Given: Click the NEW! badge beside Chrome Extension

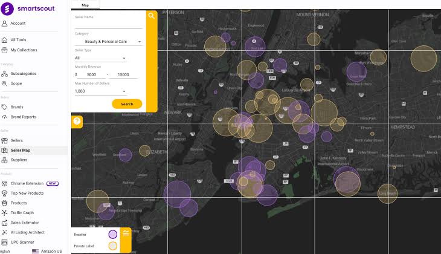Looking at the screenshot, I should [x=53, y=184].
